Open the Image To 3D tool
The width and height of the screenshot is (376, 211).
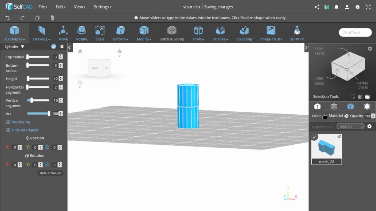tap(271, 33)
